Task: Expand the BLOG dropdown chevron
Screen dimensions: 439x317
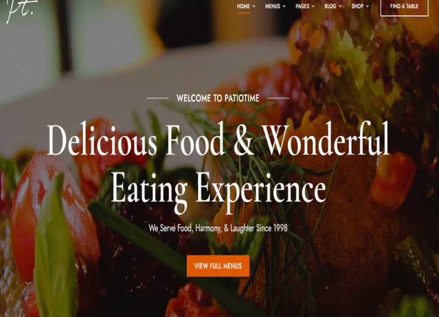Action: point(340,6)
